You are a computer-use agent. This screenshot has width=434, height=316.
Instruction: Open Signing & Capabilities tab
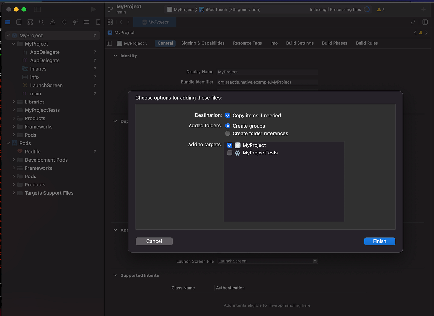pos(203,43)
